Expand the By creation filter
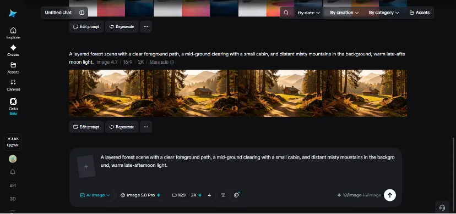 point(344,13)
